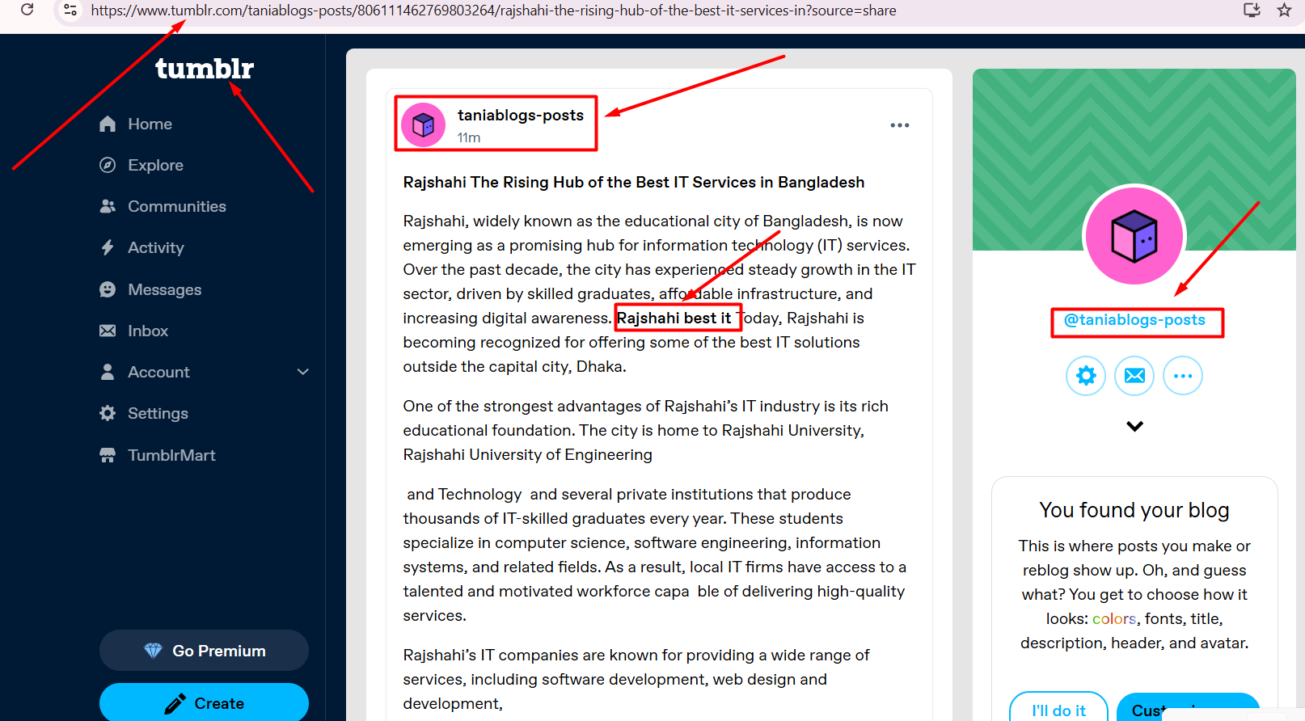Click the post title 'Rajshahi The Rising Hub'
1305x721 pixels.
(634, 182)
